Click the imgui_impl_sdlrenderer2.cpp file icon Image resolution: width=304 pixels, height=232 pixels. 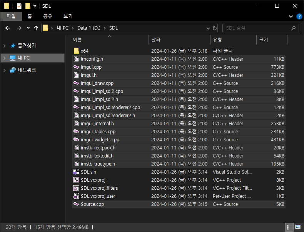76,107
